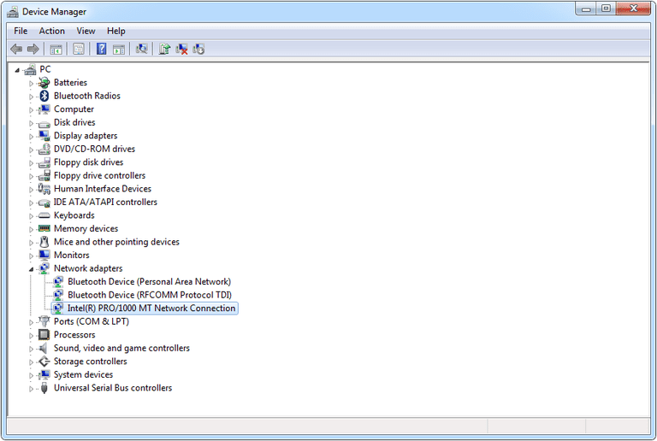Expand the Floppy disk drives node

click(31, 163)
